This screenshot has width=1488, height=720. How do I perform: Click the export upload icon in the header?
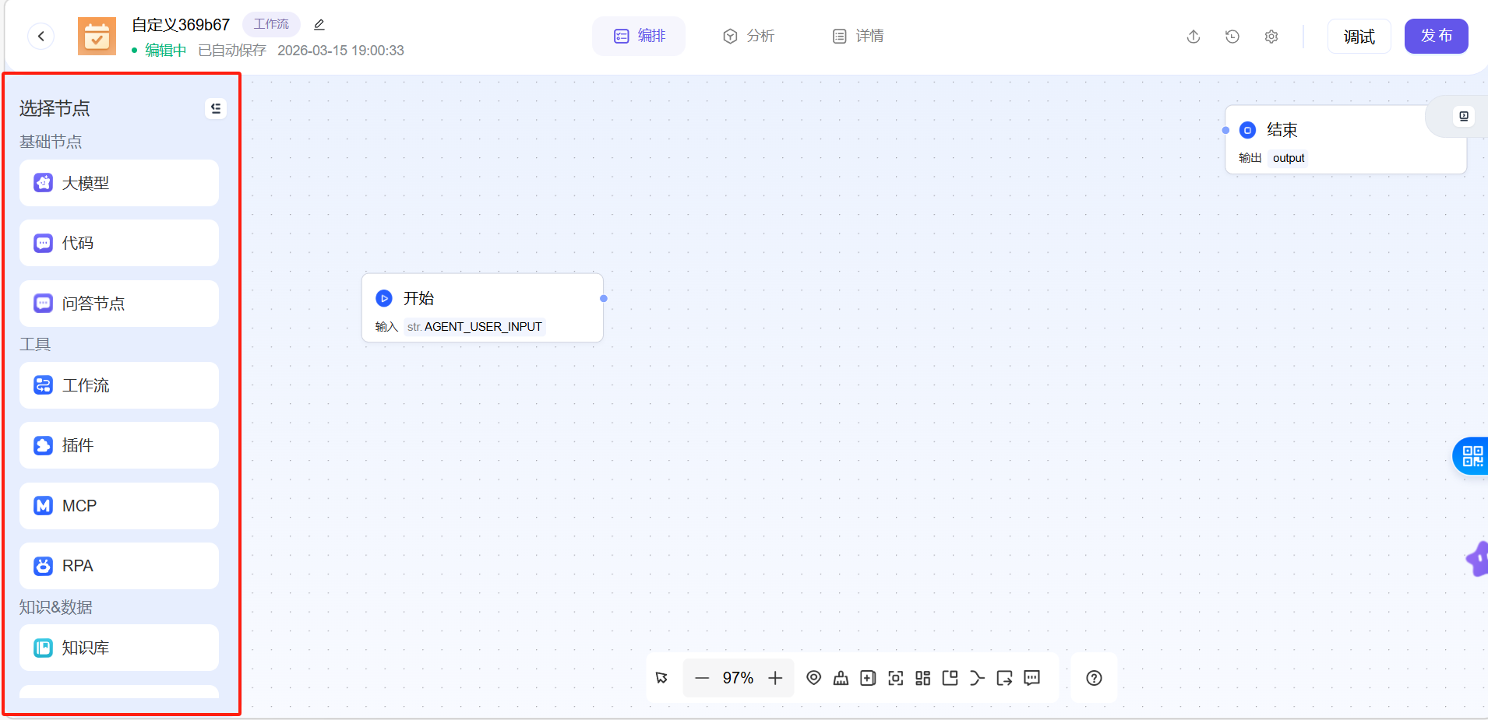[1193, 37]
